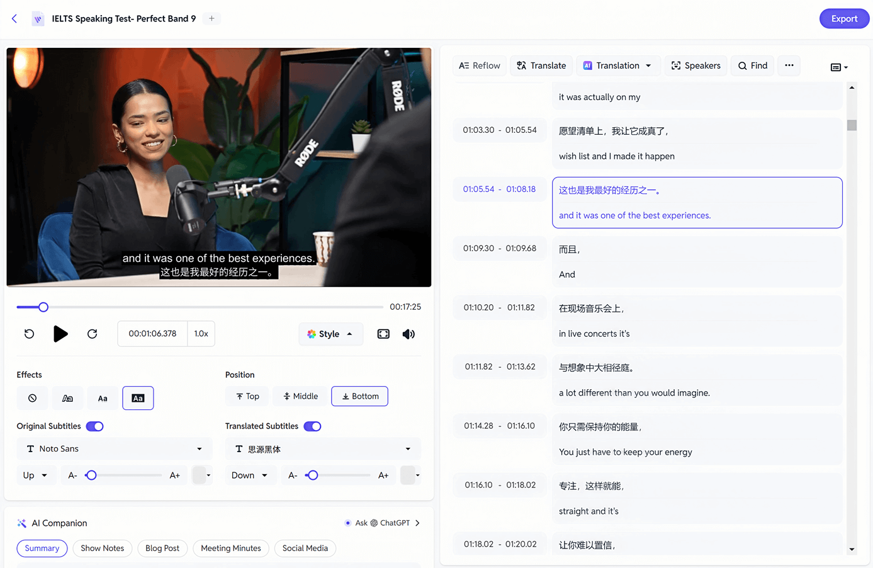Select subtitle "You just have to keep your energy"
Image resolution: width=873 pixels, height=568 pixels.
pos(626,452)
